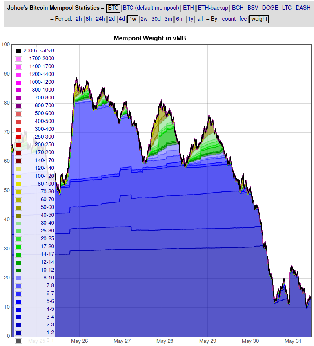
Task: Set period to 30d
Action: click(156, 19)
